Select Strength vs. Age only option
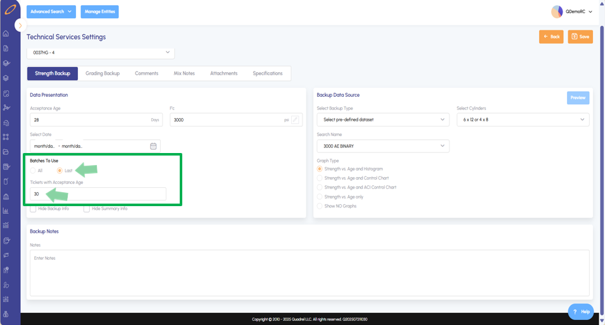 click(x=320, y=197)
